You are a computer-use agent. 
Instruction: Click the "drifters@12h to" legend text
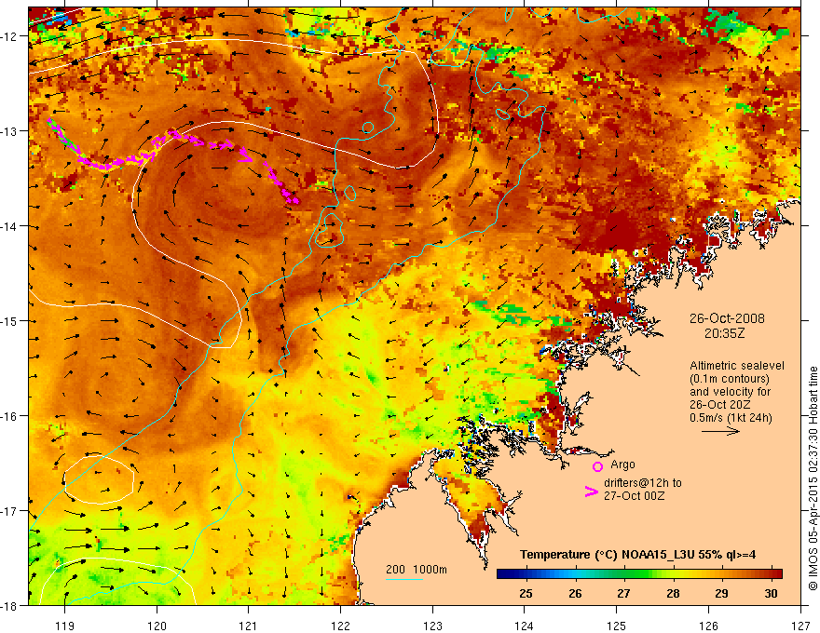(643, 483)
